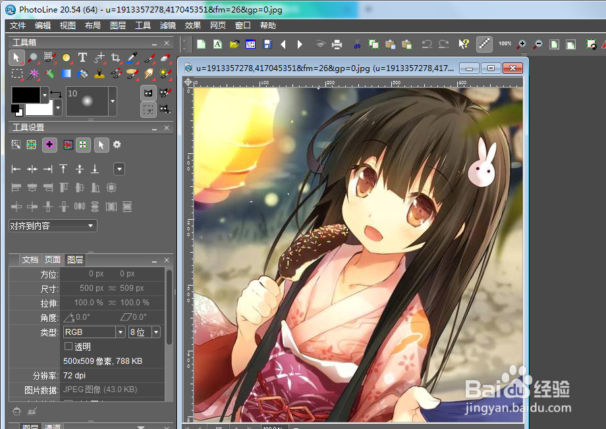Switch to the 页面 tab

pos(52,259)
